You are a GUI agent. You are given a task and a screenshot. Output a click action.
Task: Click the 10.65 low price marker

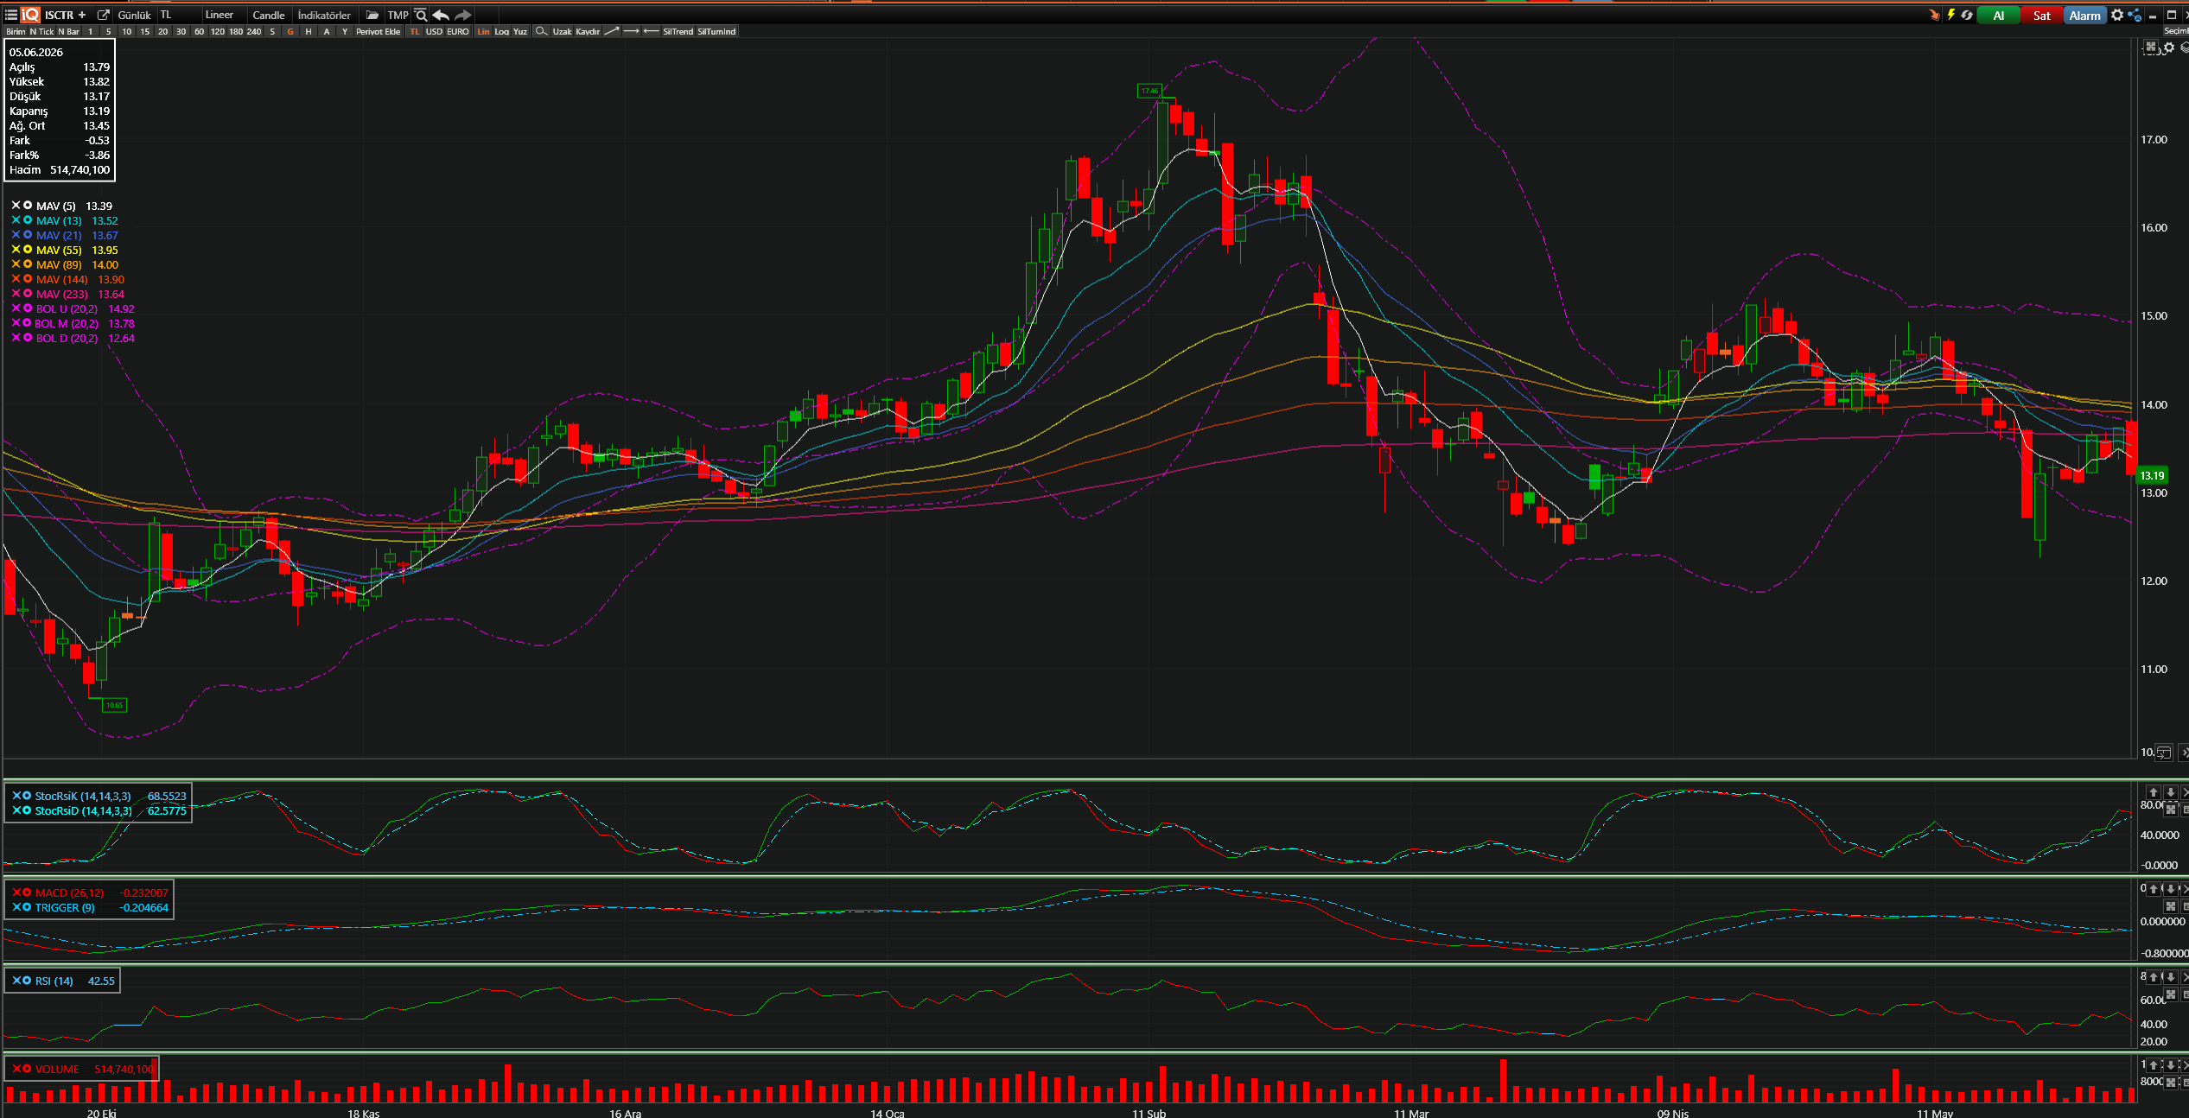114,705
